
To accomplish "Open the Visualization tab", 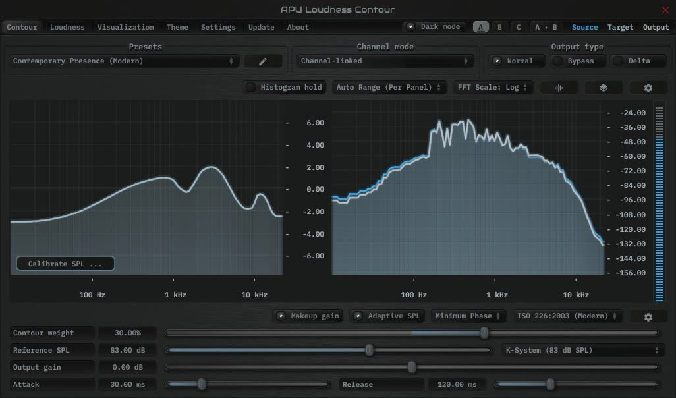I will coord(125,27).
